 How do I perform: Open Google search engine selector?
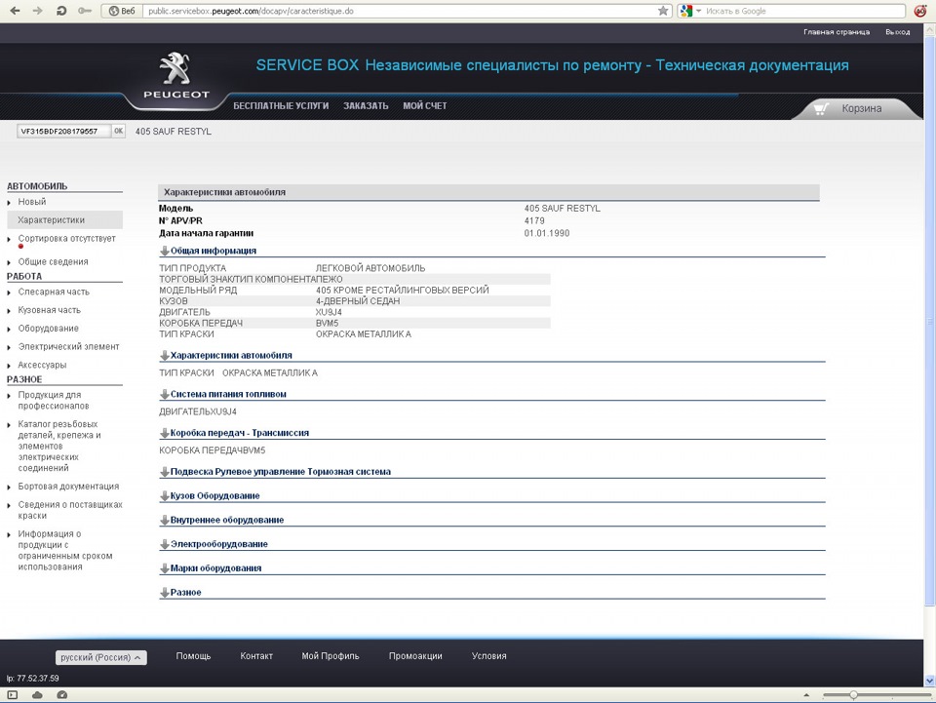point(690,11)
